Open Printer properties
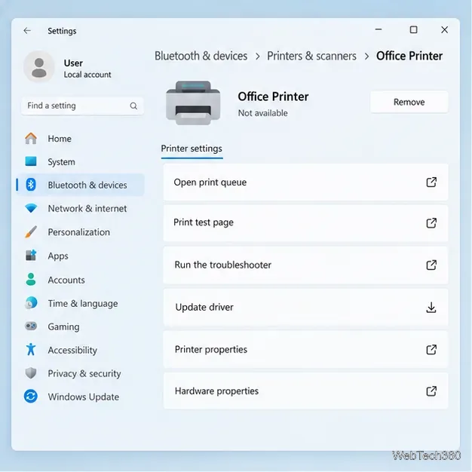472x472 pixels. point(305,350)
